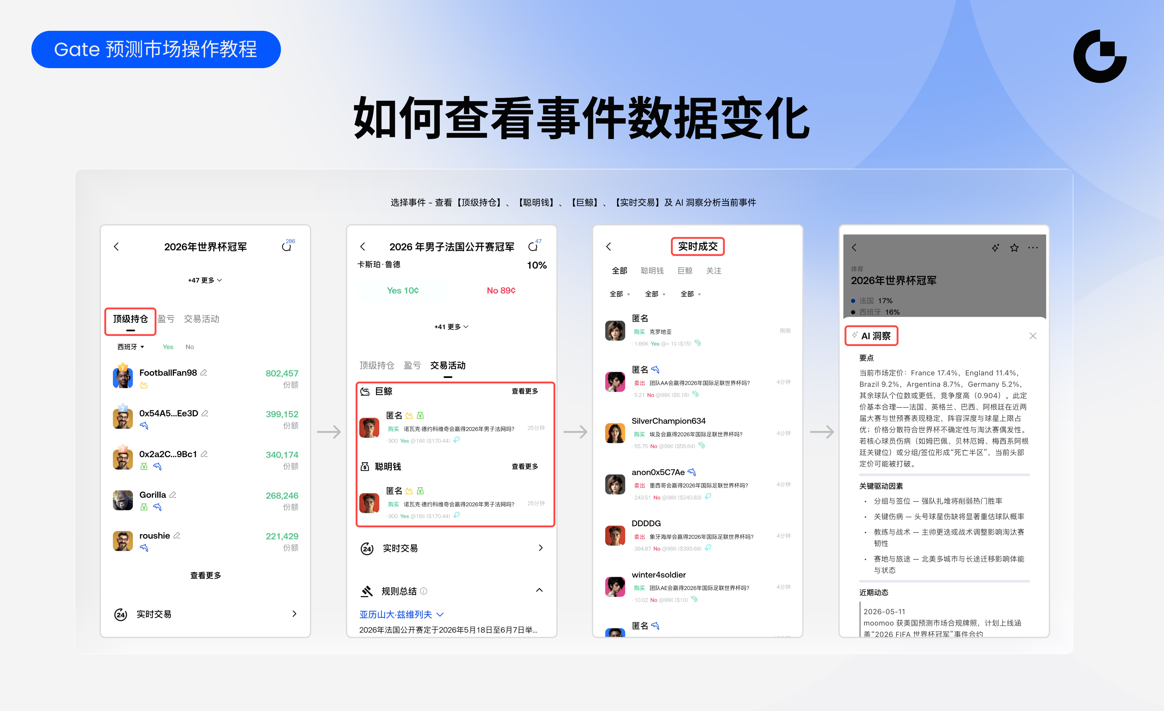Screen dimensions: 1164x711
Task: Click the Gate 预测市场操作教程 badge
Action: click(x=156, y=49)
